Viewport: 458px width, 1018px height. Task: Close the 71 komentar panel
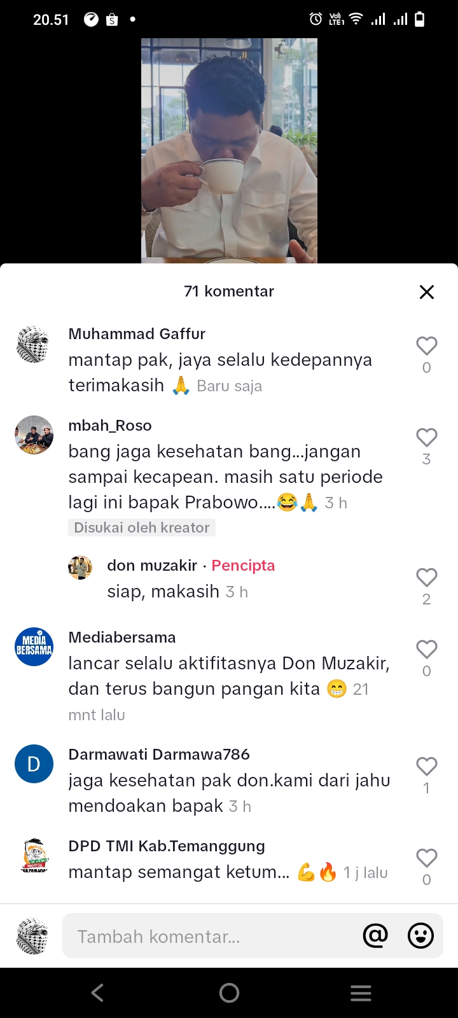[x=427, y=291]
